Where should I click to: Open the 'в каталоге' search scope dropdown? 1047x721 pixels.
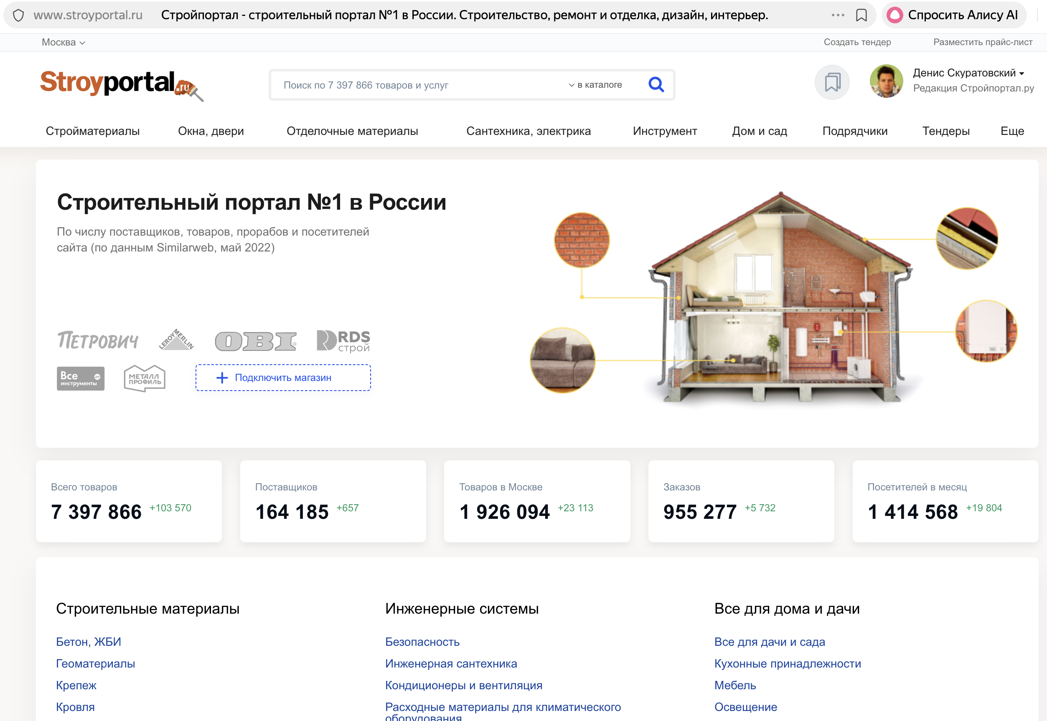pos(596,85)
